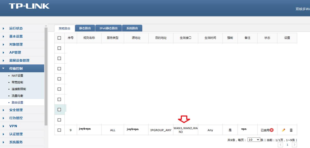Open 连接数限制 submenu item
The image size is (310, 148).
pyautogui.click(x=19, y=89)
